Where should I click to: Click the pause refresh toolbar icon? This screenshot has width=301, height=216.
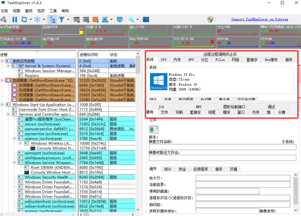pos(15,20)
